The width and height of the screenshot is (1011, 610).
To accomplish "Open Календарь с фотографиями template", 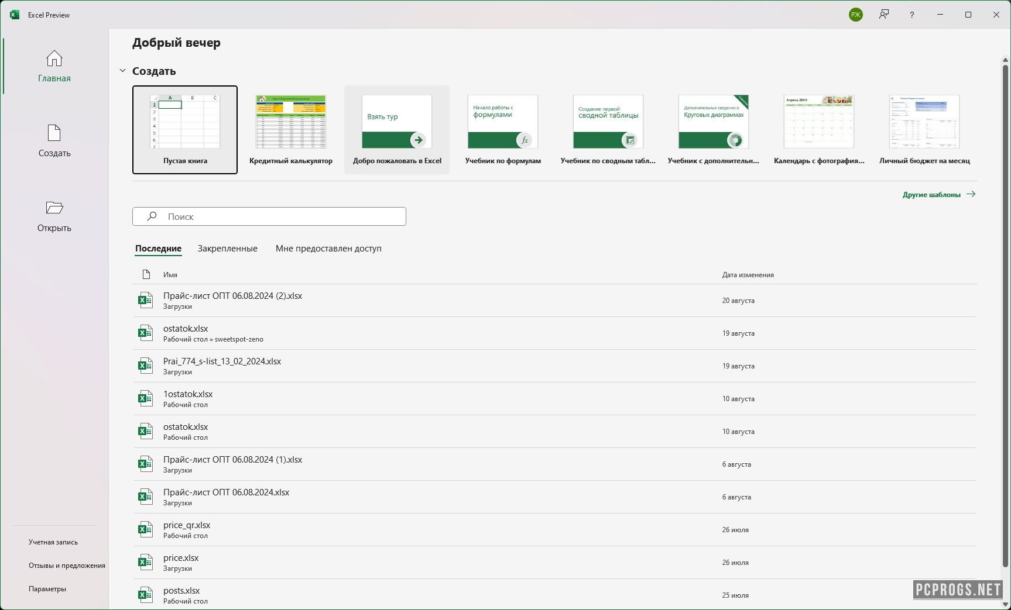I will coord(819,130).
